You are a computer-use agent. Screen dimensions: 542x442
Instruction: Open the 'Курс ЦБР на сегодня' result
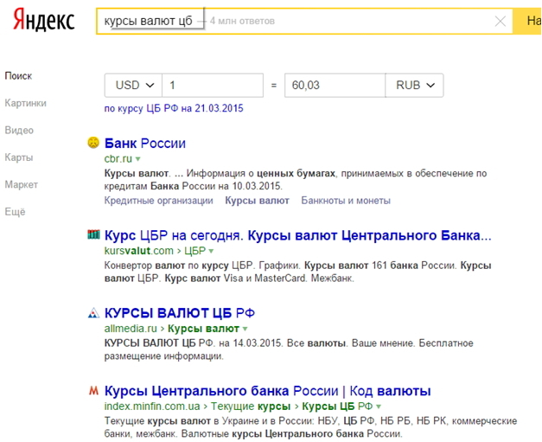coord(298,235)
